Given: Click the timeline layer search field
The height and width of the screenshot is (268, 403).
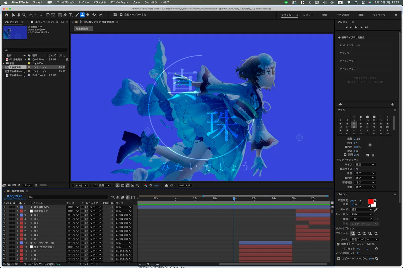Looking at the screenshot, I should pos(68,198).
